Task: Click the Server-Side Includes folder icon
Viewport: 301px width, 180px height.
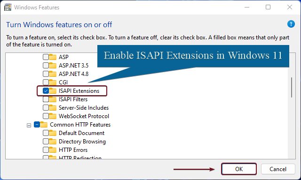Action: (x=53, y=108)
